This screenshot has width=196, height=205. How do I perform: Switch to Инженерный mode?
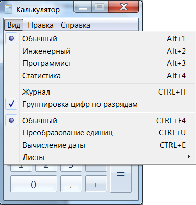click(x=100, y=51)
